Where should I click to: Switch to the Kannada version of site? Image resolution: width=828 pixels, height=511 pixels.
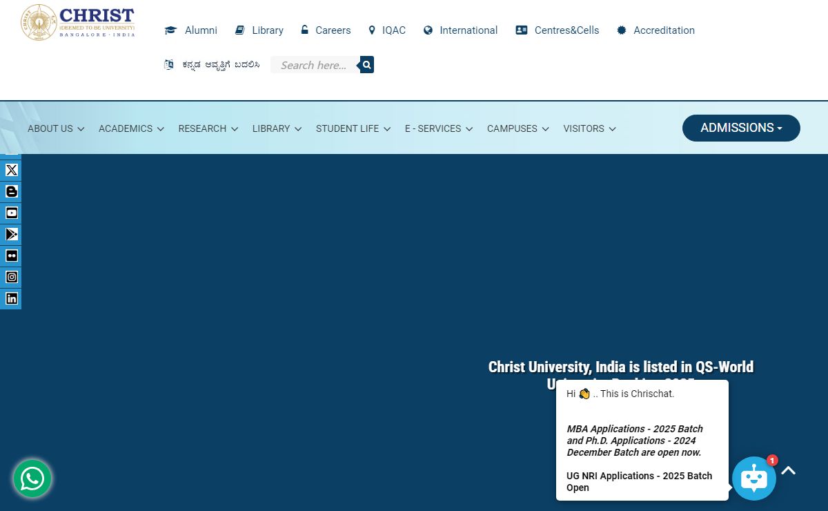click(212, 65)
